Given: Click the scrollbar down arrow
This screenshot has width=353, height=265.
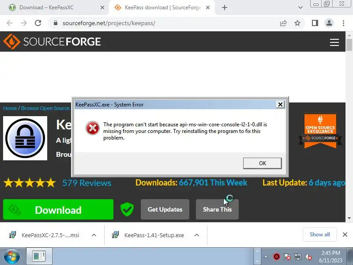Looking at the screenshot, I should coord(349,218).
